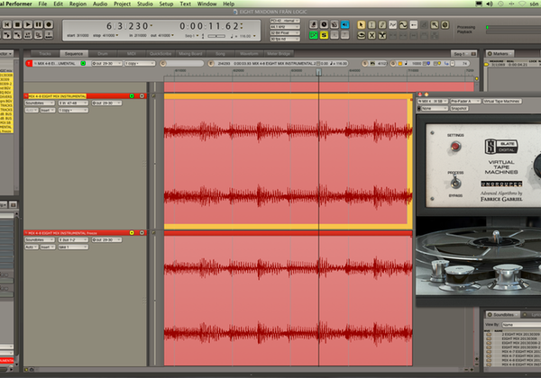Viewport: 541px width, 378px height.
Task: Select the Pointer arrow tool
Action: (361, 25)
